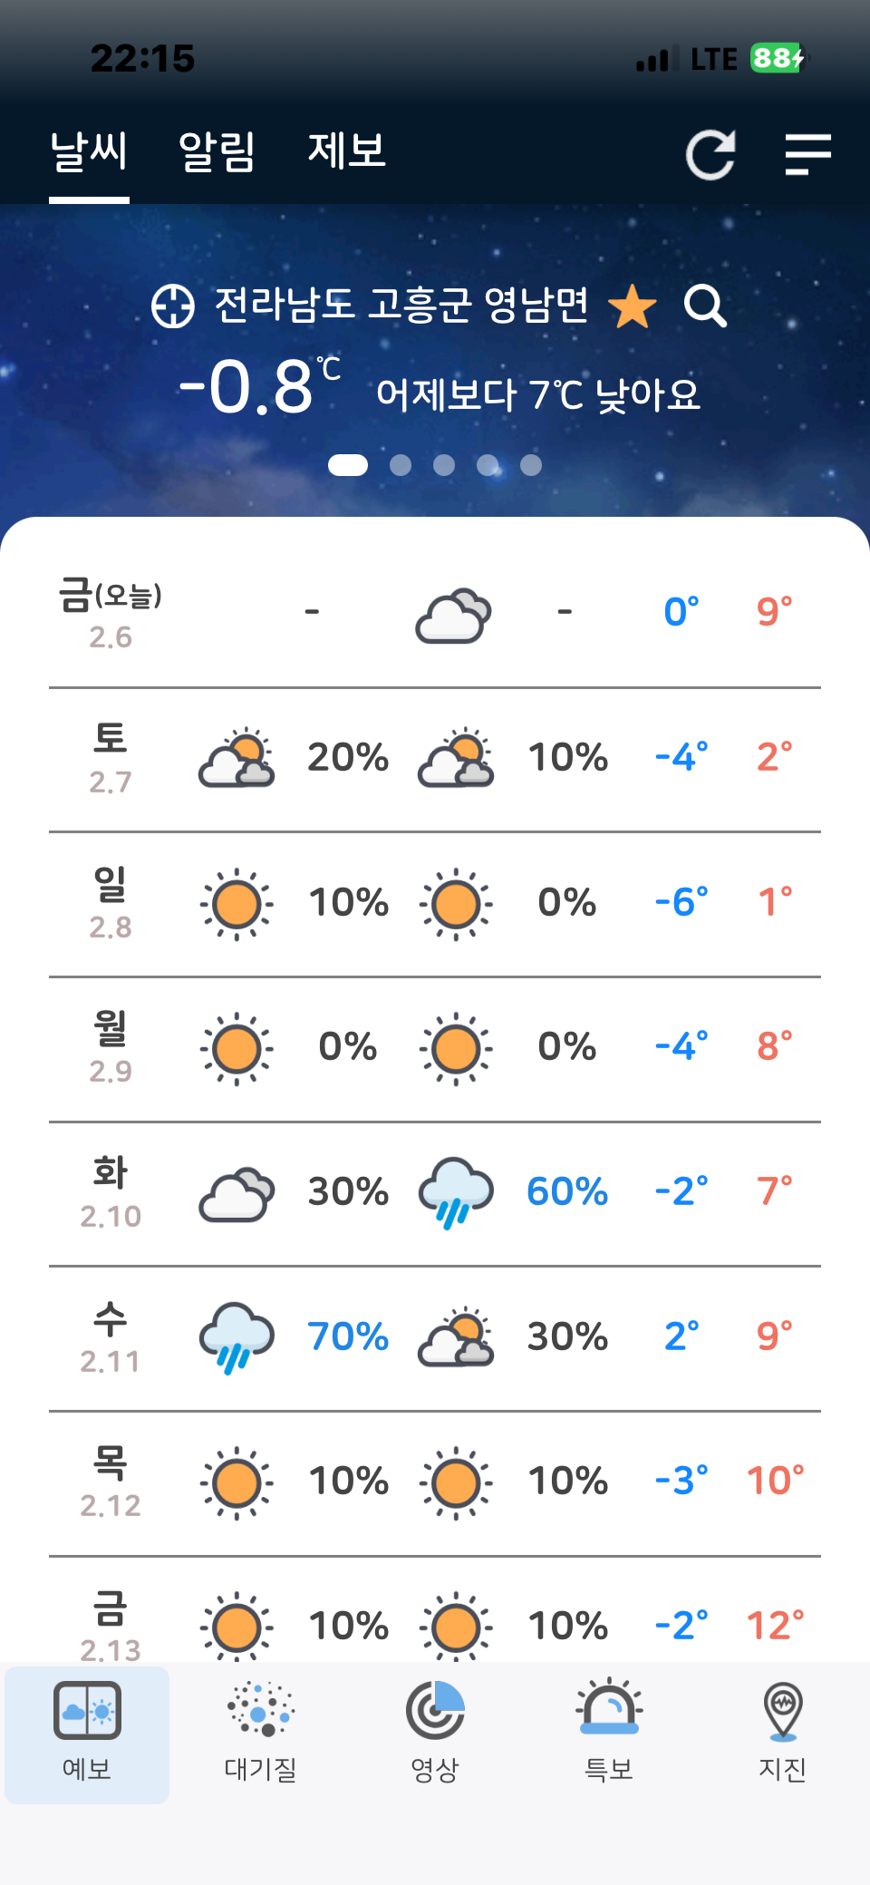Tap the current location crosshair icon
Image resolution: width=870 pixels, height=1885 pixels.
click(x=172, y=306)
